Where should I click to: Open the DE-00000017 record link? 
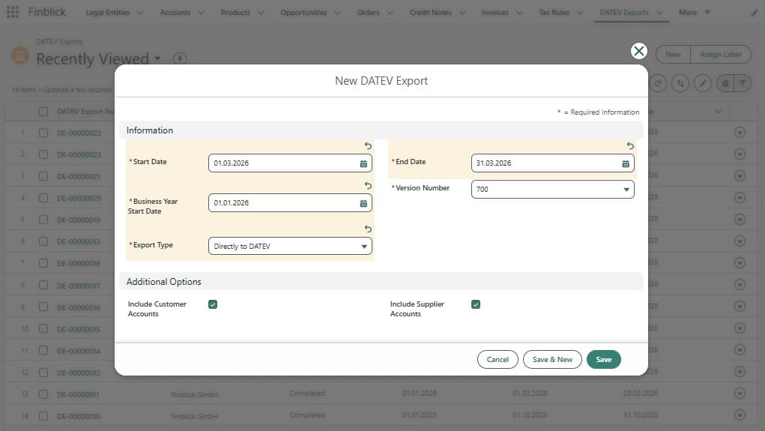(79, 286)
